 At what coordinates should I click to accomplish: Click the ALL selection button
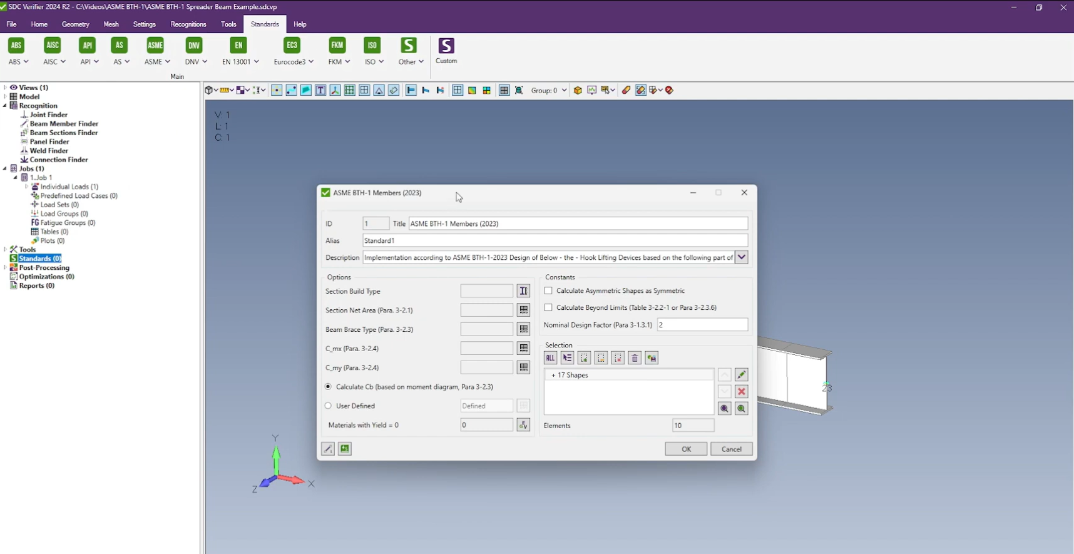click(x=550, y=358)
